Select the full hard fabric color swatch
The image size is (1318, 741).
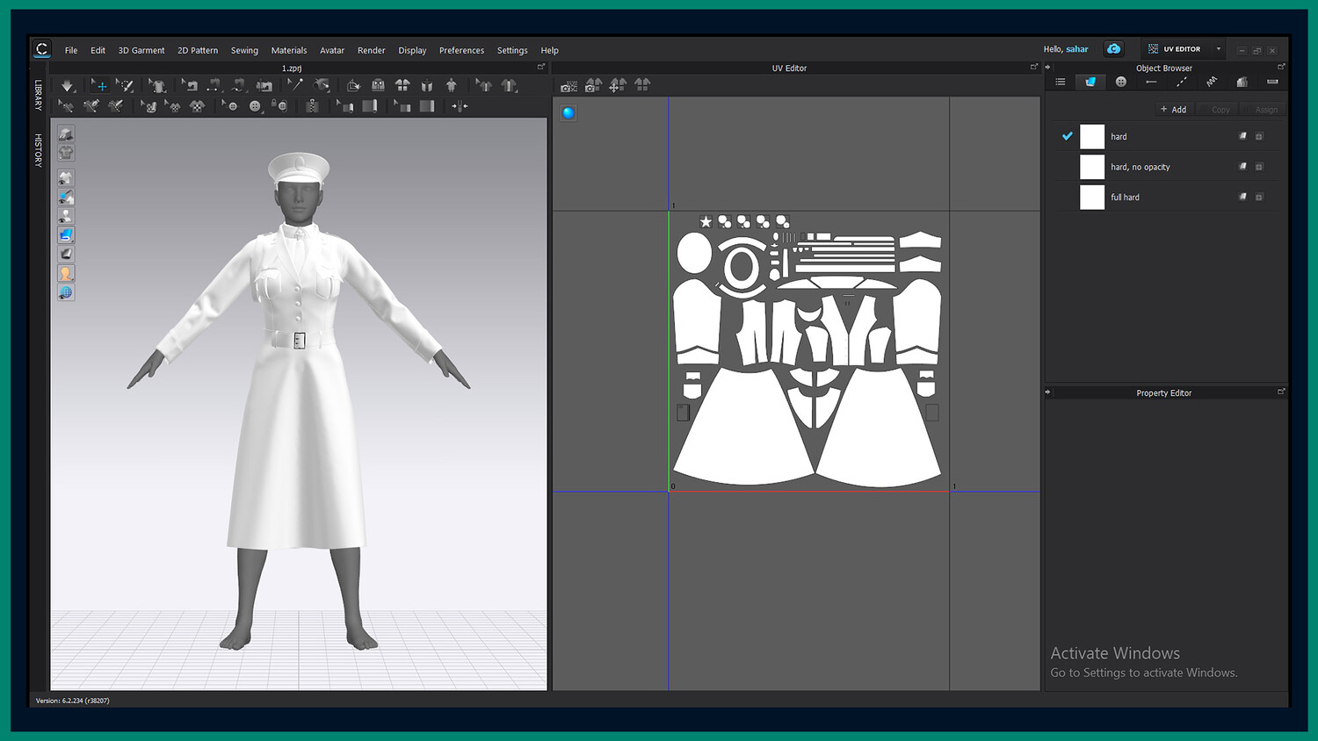(x=1091, y=198)
